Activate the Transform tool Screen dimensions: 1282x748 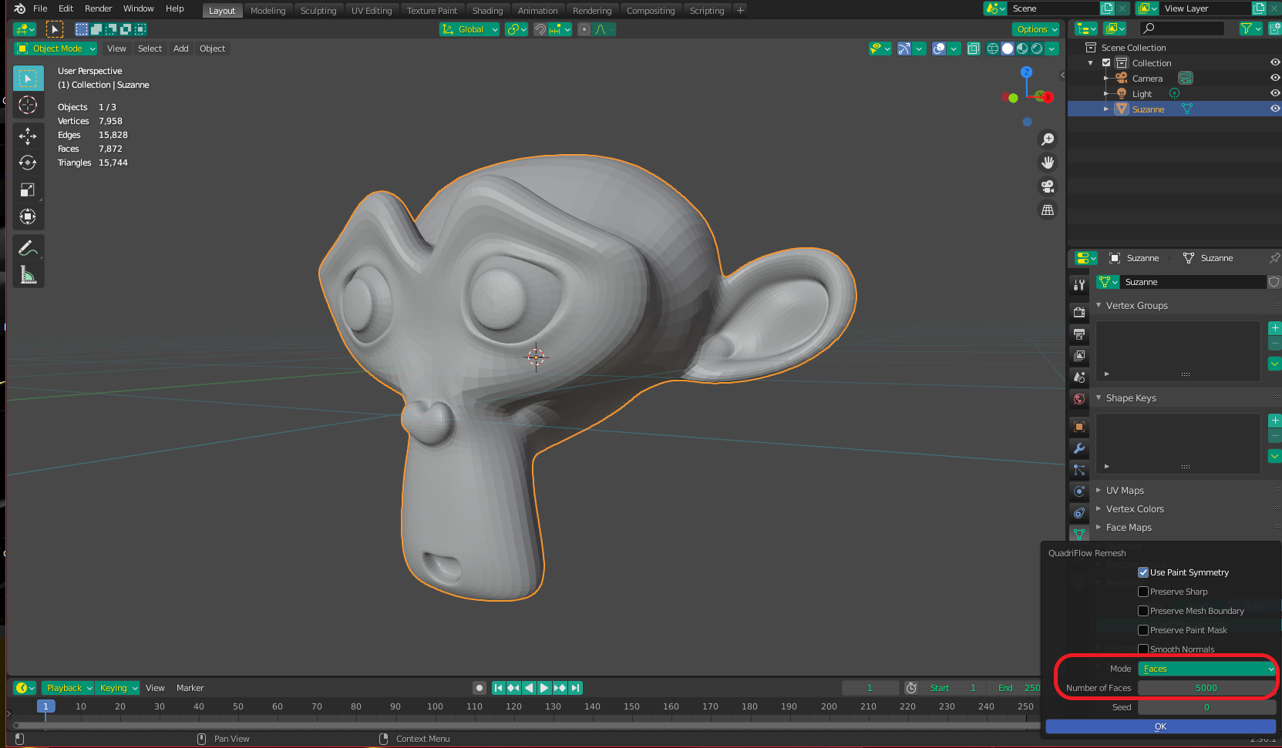coord(28,216)
